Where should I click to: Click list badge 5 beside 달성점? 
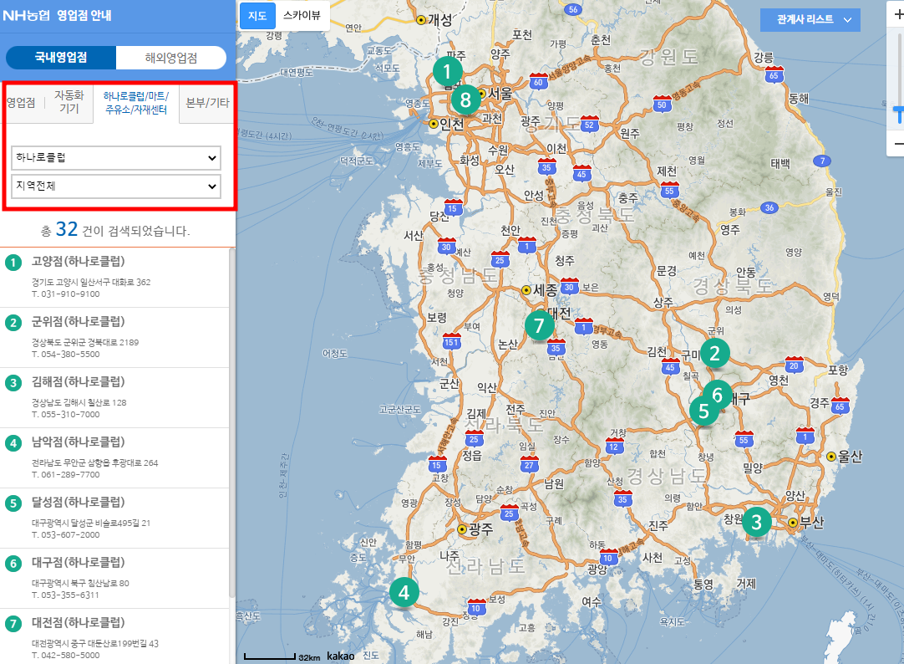pyautogui.click(x=13, y=503)
